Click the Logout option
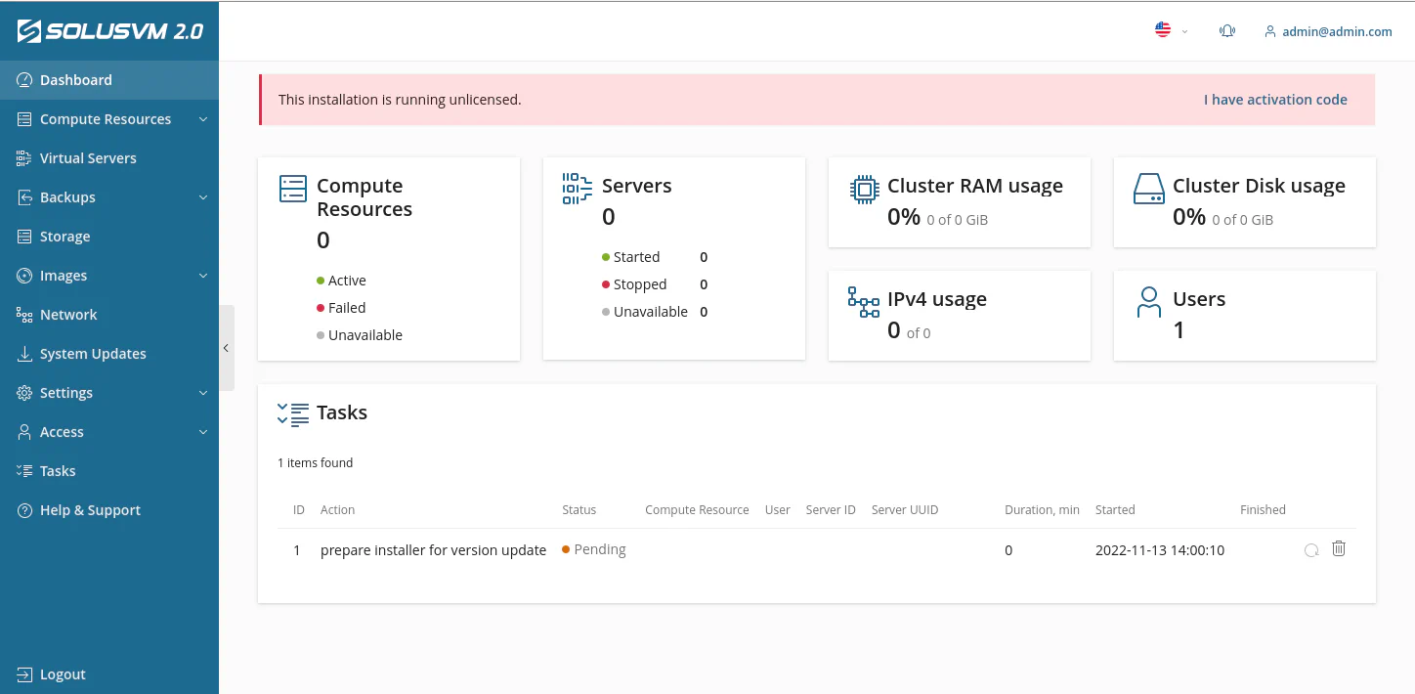 [x=61, y=673]
